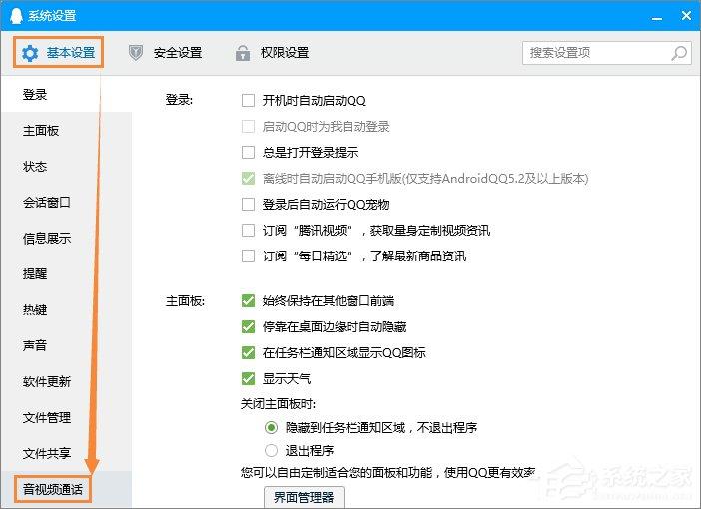Select 会话窗口 sidebar item
701x509 pixels.
66,202
